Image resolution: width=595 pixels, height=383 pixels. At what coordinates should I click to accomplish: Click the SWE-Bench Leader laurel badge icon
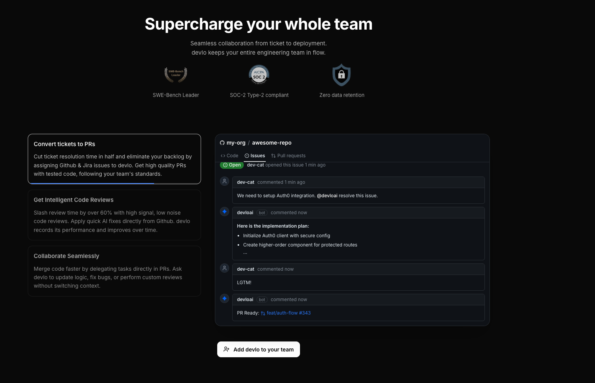pos(176,75)
